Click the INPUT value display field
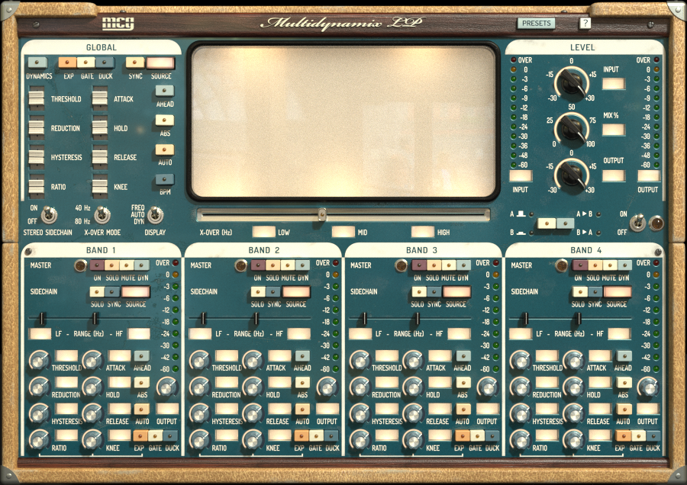Screen dimensions: 687x485 614,84
